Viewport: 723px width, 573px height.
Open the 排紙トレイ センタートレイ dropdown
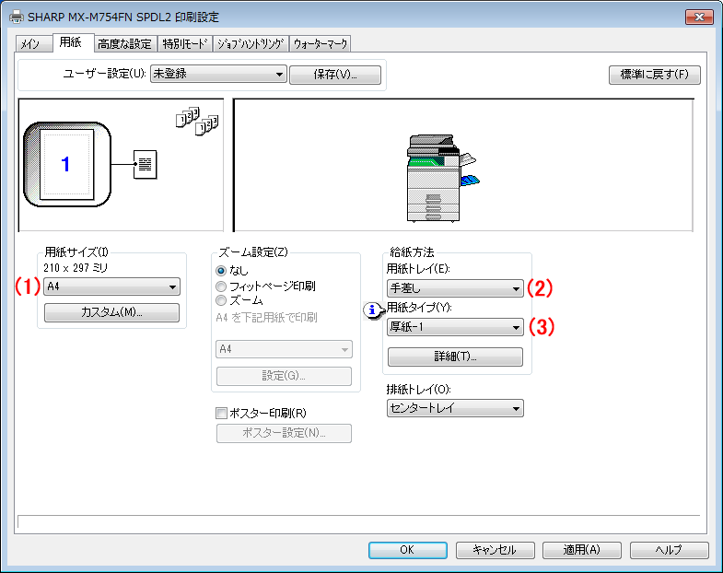point(455,408)
